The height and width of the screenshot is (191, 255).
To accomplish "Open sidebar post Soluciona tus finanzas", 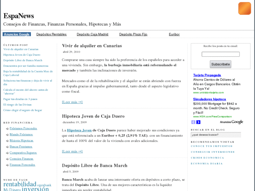I will pos(28,82).
